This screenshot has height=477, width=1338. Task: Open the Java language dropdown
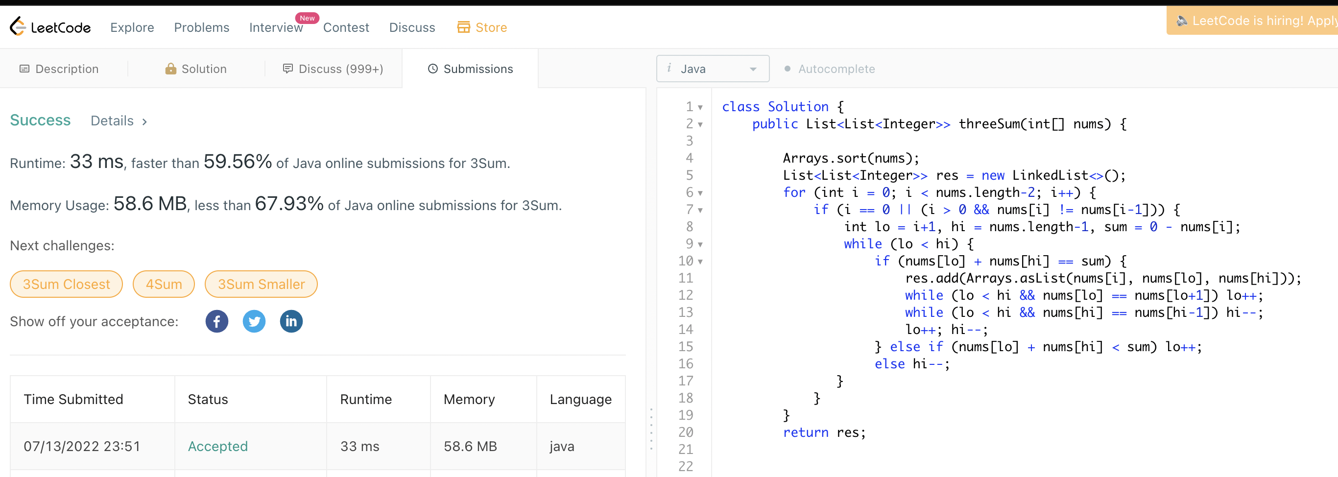pos(713,69)
